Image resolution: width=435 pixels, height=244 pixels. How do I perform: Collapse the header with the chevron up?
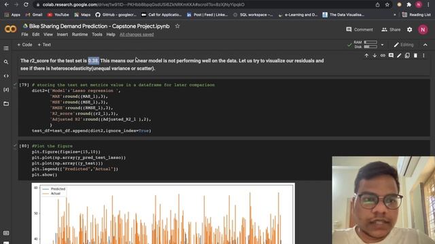pos(425,45)
